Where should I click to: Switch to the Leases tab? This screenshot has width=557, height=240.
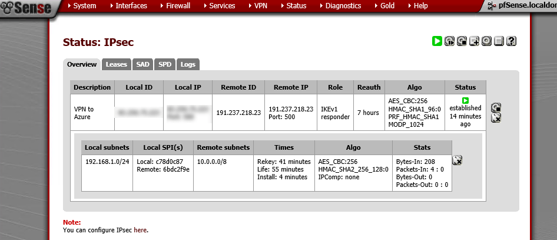(x=117, y=64)
